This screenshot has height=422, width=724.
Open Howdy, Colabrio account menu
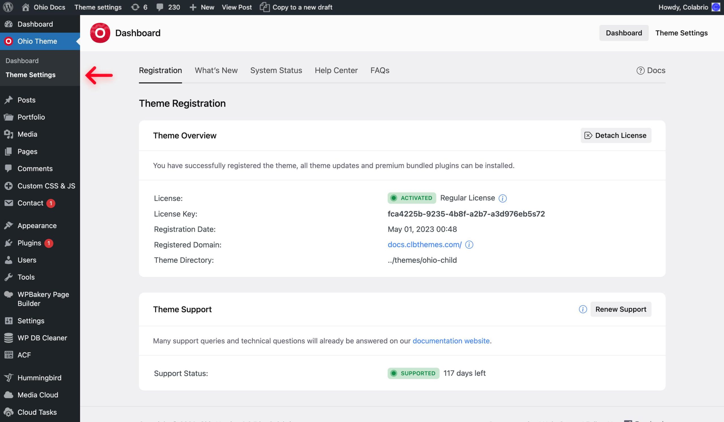(689, 7)
